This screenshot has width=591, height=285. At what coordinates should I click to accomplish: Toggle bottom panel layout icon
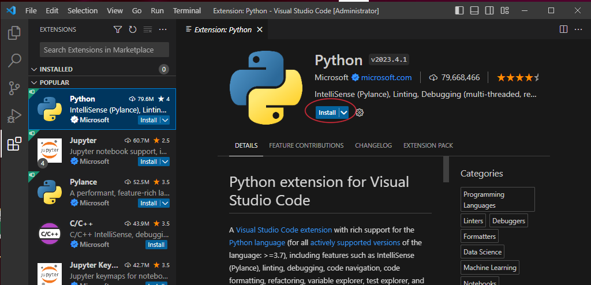click(x=474, y=10)
